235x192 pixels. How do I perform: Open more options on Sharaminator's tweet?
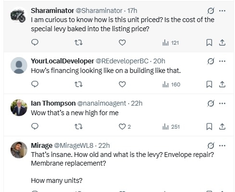222,11
